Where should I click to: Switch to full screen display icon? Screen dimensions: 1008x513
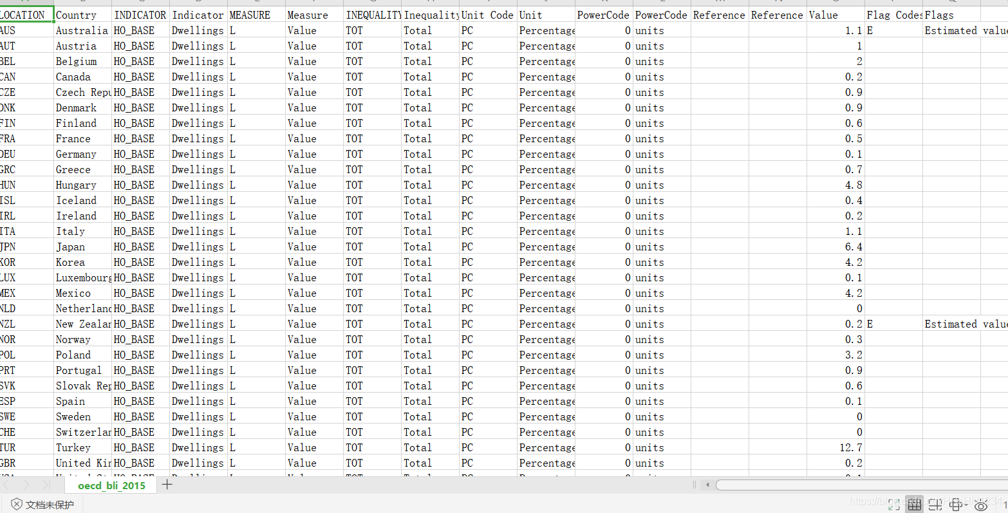click(x=893, y=505)
